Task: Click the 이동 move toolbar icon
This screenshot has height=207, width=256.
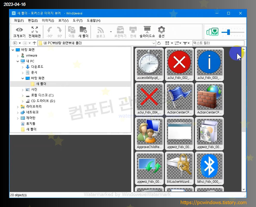Action: 71,32
